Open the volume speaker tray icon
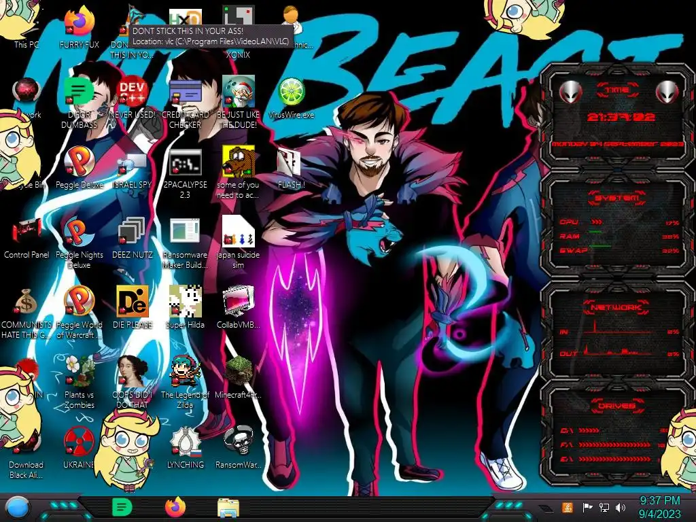This screenshot has height=522, width=696. tap(621, 508)
